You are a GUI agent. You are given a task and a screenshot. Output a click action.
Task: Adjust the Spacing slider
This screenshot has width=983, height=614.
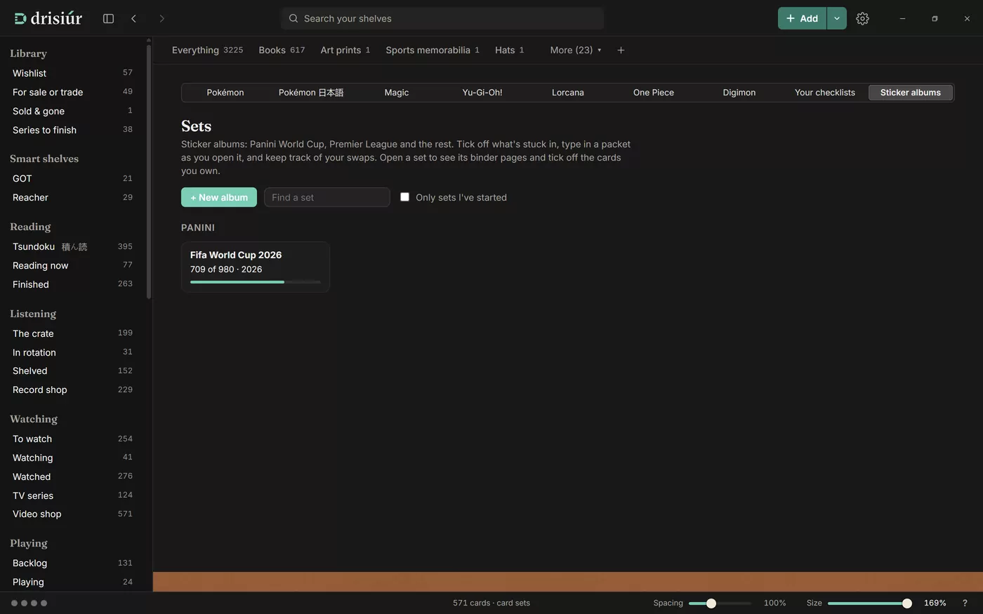[x=720, y=603]
